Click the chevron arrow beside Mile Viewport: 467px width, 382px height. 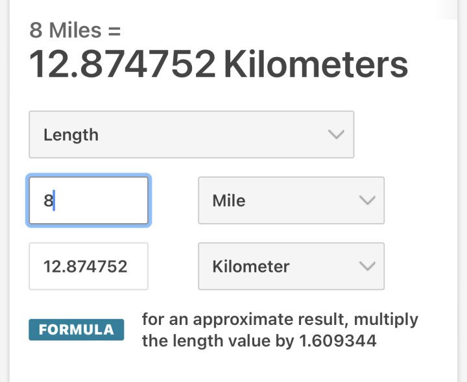[x=367, y=200]
